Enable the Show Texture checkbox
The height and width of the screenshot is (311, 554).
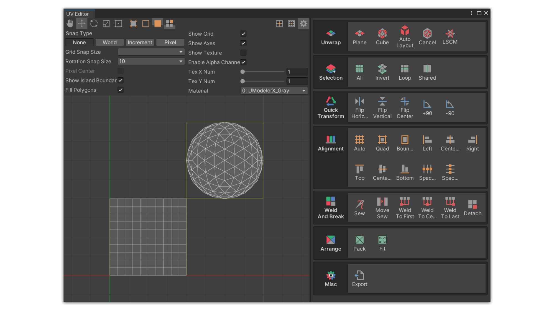point(243,53)
